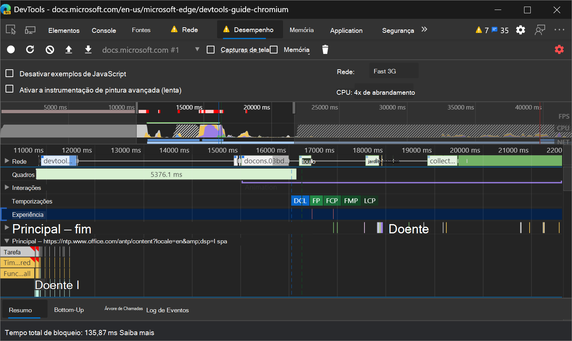
Task: Open the Bottom-Up tab
Action: 69,310
